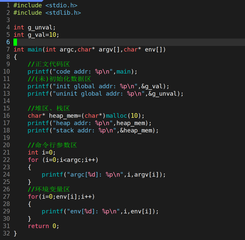
Task: Click 'stack addr:' string on line 18
Action: 75,130
